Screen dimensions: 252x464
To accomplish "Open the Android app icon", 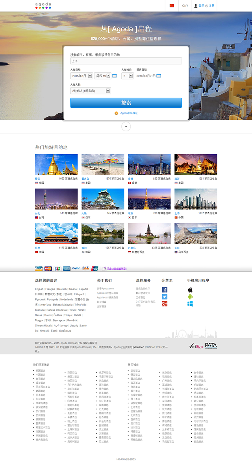I will (x=190, y=296).
